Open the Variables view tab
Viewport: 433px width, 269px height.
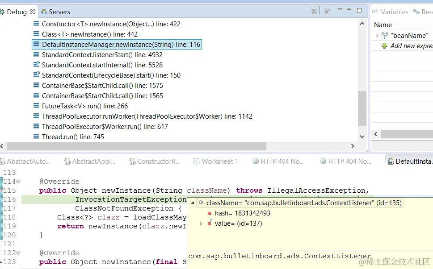(x=390, y=12)
